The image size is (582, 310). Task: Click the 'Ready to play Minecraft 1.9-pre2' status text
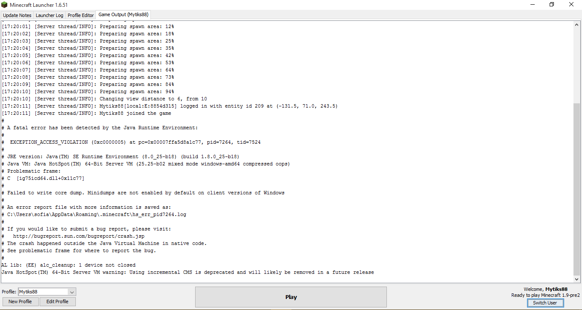coord(545,295)
